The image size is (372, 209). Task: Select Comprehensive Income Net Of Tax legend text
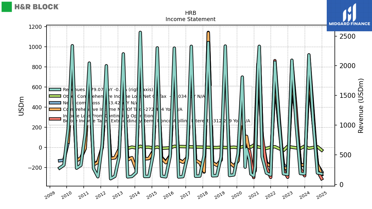[123, 109]
